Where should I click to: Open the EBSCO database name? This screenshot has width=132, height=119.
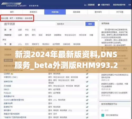click(6, 89)
